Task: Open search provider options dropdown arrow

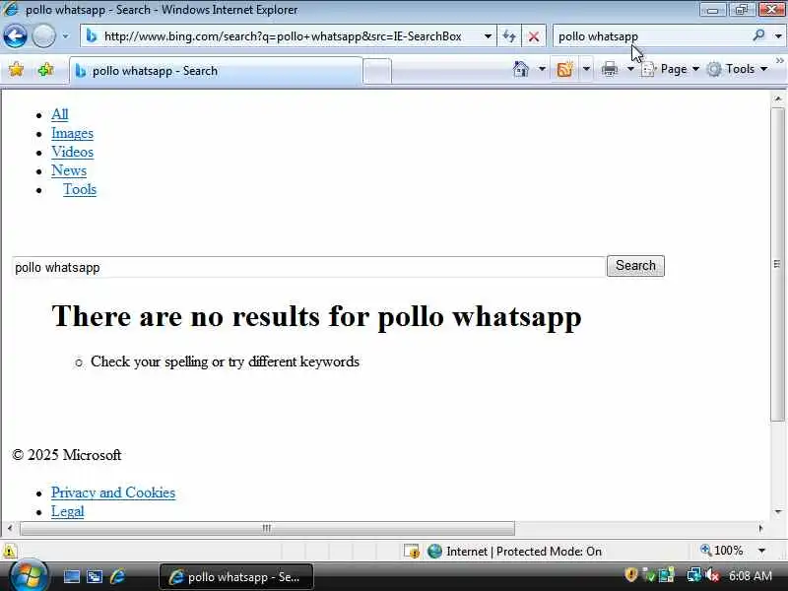Action: click(x=778, y=36)
